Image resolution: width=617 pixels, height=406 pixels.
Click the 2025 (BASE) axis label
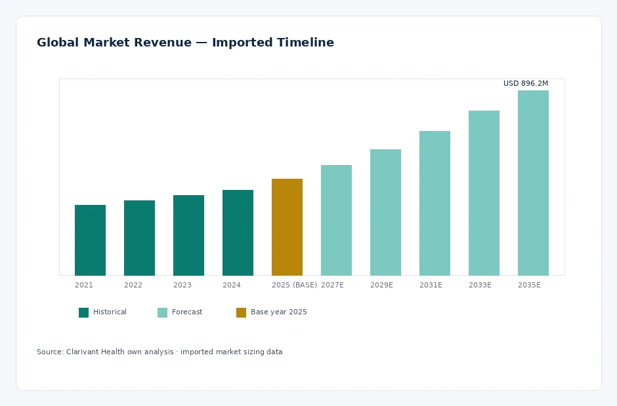(294, 285)
